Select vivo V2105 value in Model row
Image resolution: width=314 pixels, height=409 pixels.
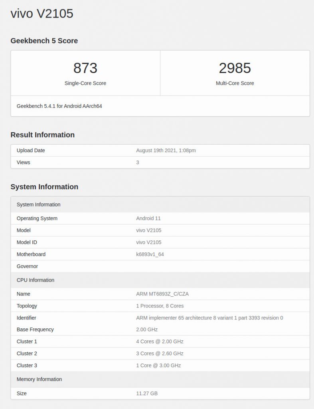pyautogui.click(x=148, y=230)
